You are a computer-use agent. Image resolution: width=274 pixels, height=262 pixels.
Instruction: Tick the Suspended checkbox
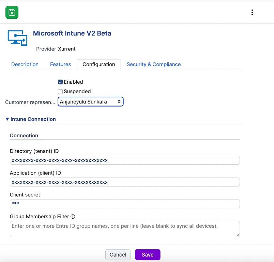coord(60,92)
